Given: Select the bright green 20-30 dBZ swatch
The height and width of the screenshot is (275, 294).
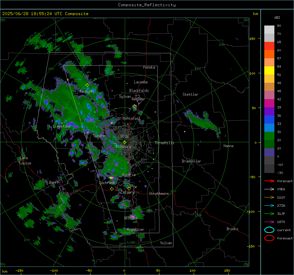Looking at the screenshot, I should coord(269,136).
